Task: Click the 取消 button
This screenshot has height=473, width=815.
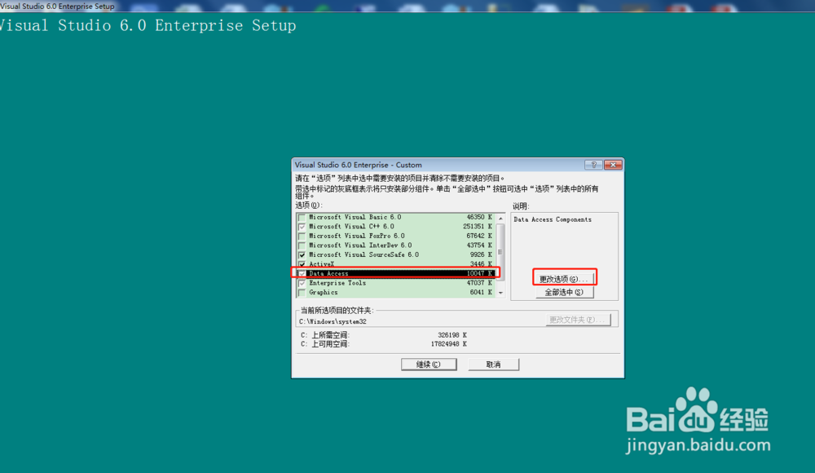Action: 493,365
